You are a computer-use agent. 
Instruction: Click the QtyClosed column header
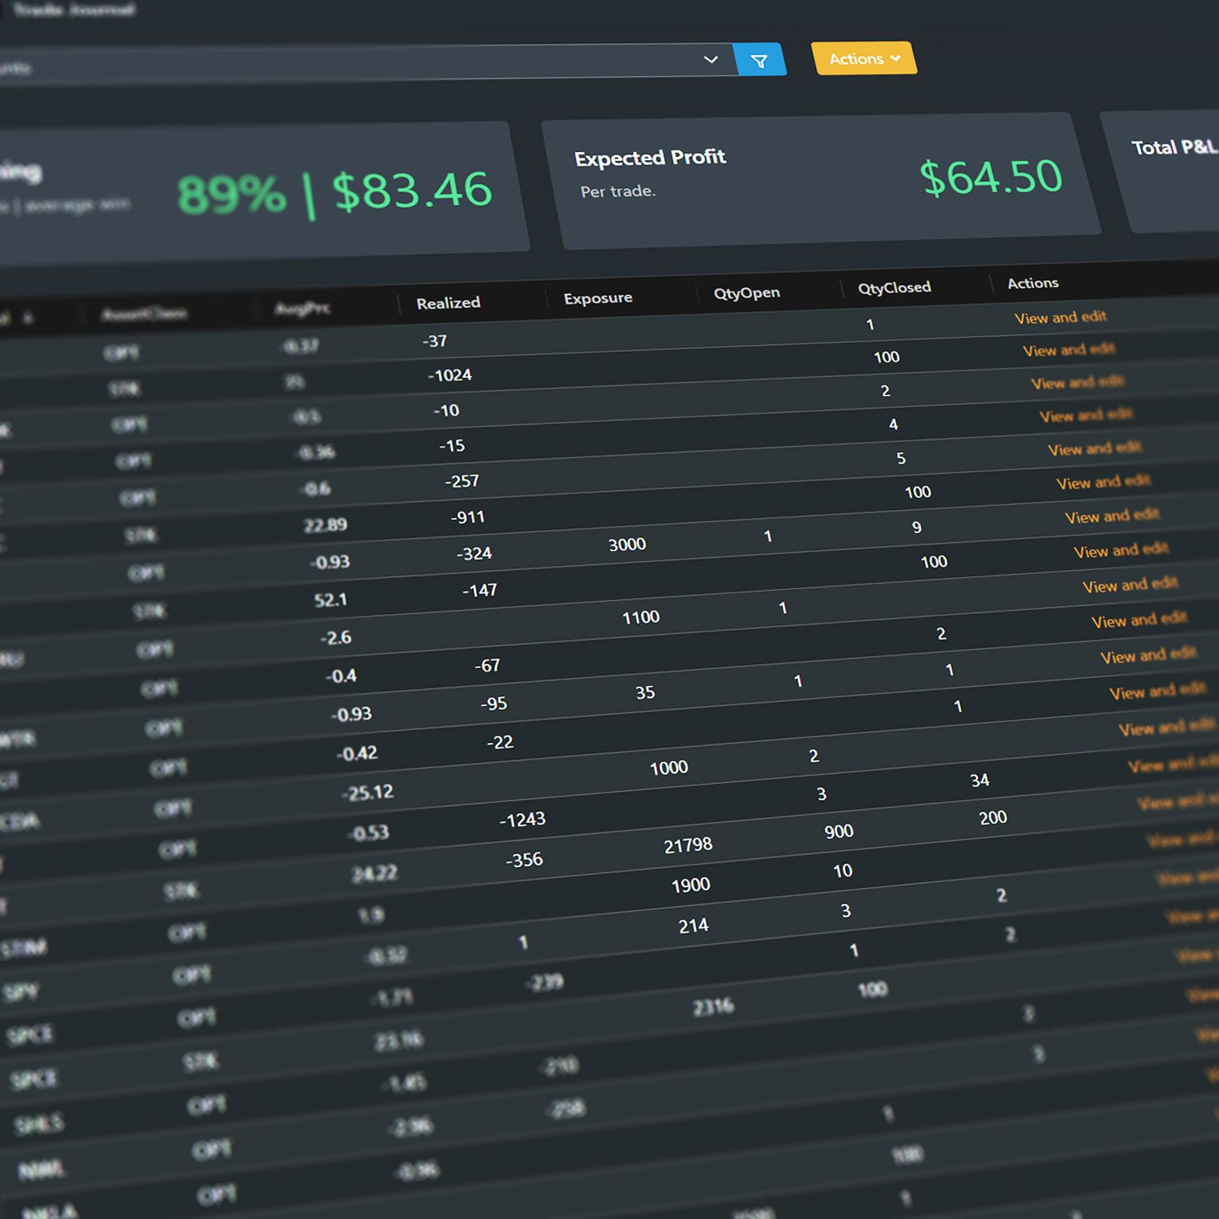click(x=894, y=288)
